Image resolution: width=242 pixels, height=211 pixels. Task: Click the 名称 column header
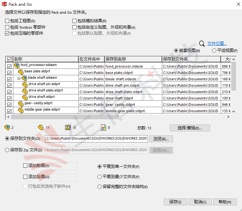click(x=46, y=59)
